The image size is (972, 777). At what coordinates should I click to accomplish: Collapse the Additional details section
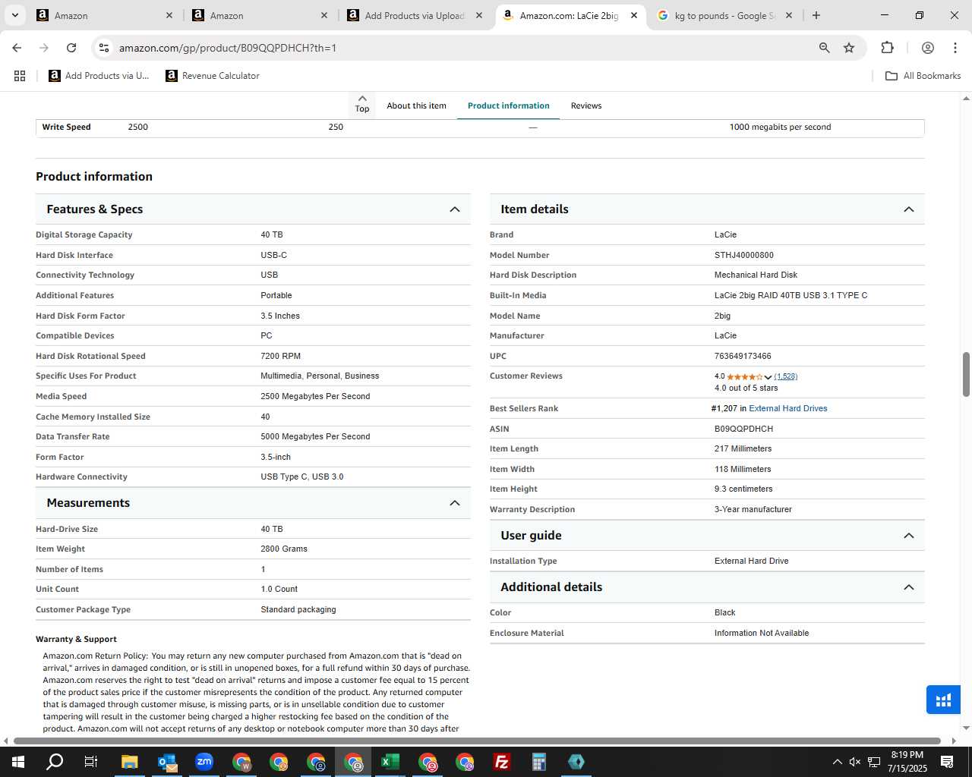pyautogui.click(x=909, y=587)
